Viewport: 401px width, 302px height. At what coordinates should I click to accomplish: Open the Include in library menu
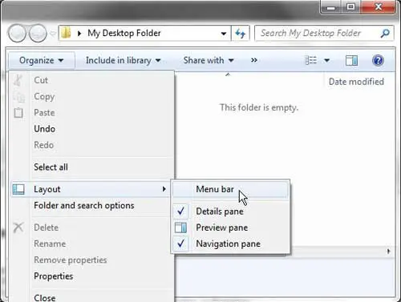tap(123, 60)
